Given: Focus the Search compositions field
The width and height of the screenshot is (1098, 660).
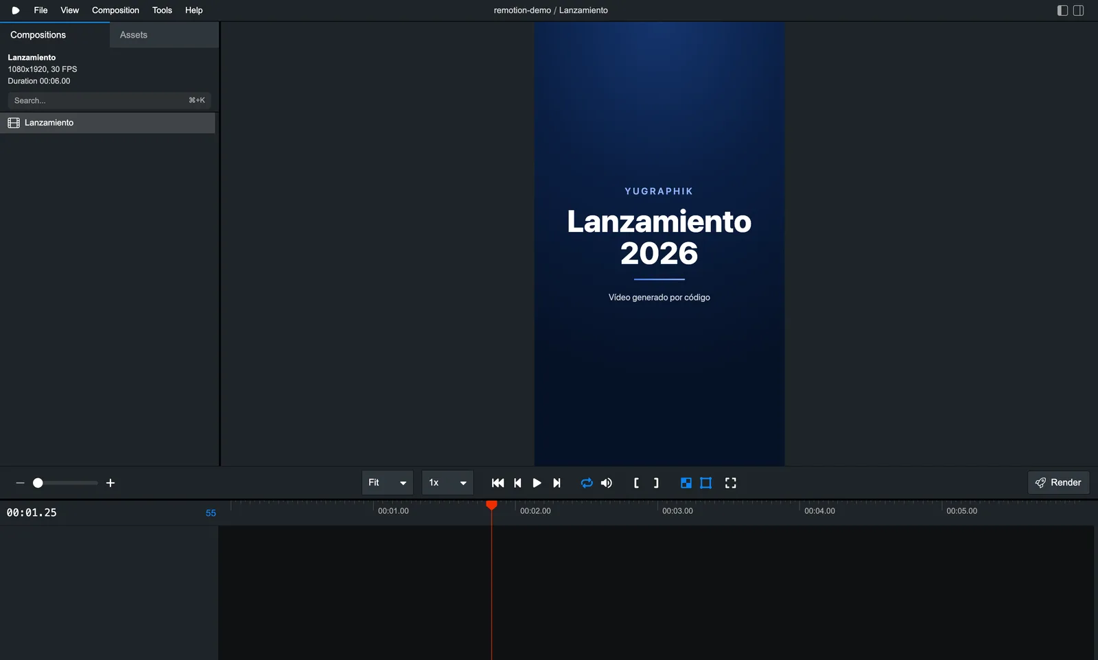Looking at the screenshot, I should [109, 100].
